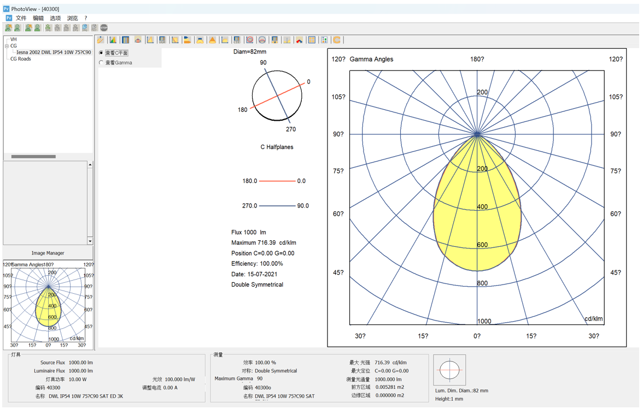Click the polar diagram thumbnail preview

(48, 305)
